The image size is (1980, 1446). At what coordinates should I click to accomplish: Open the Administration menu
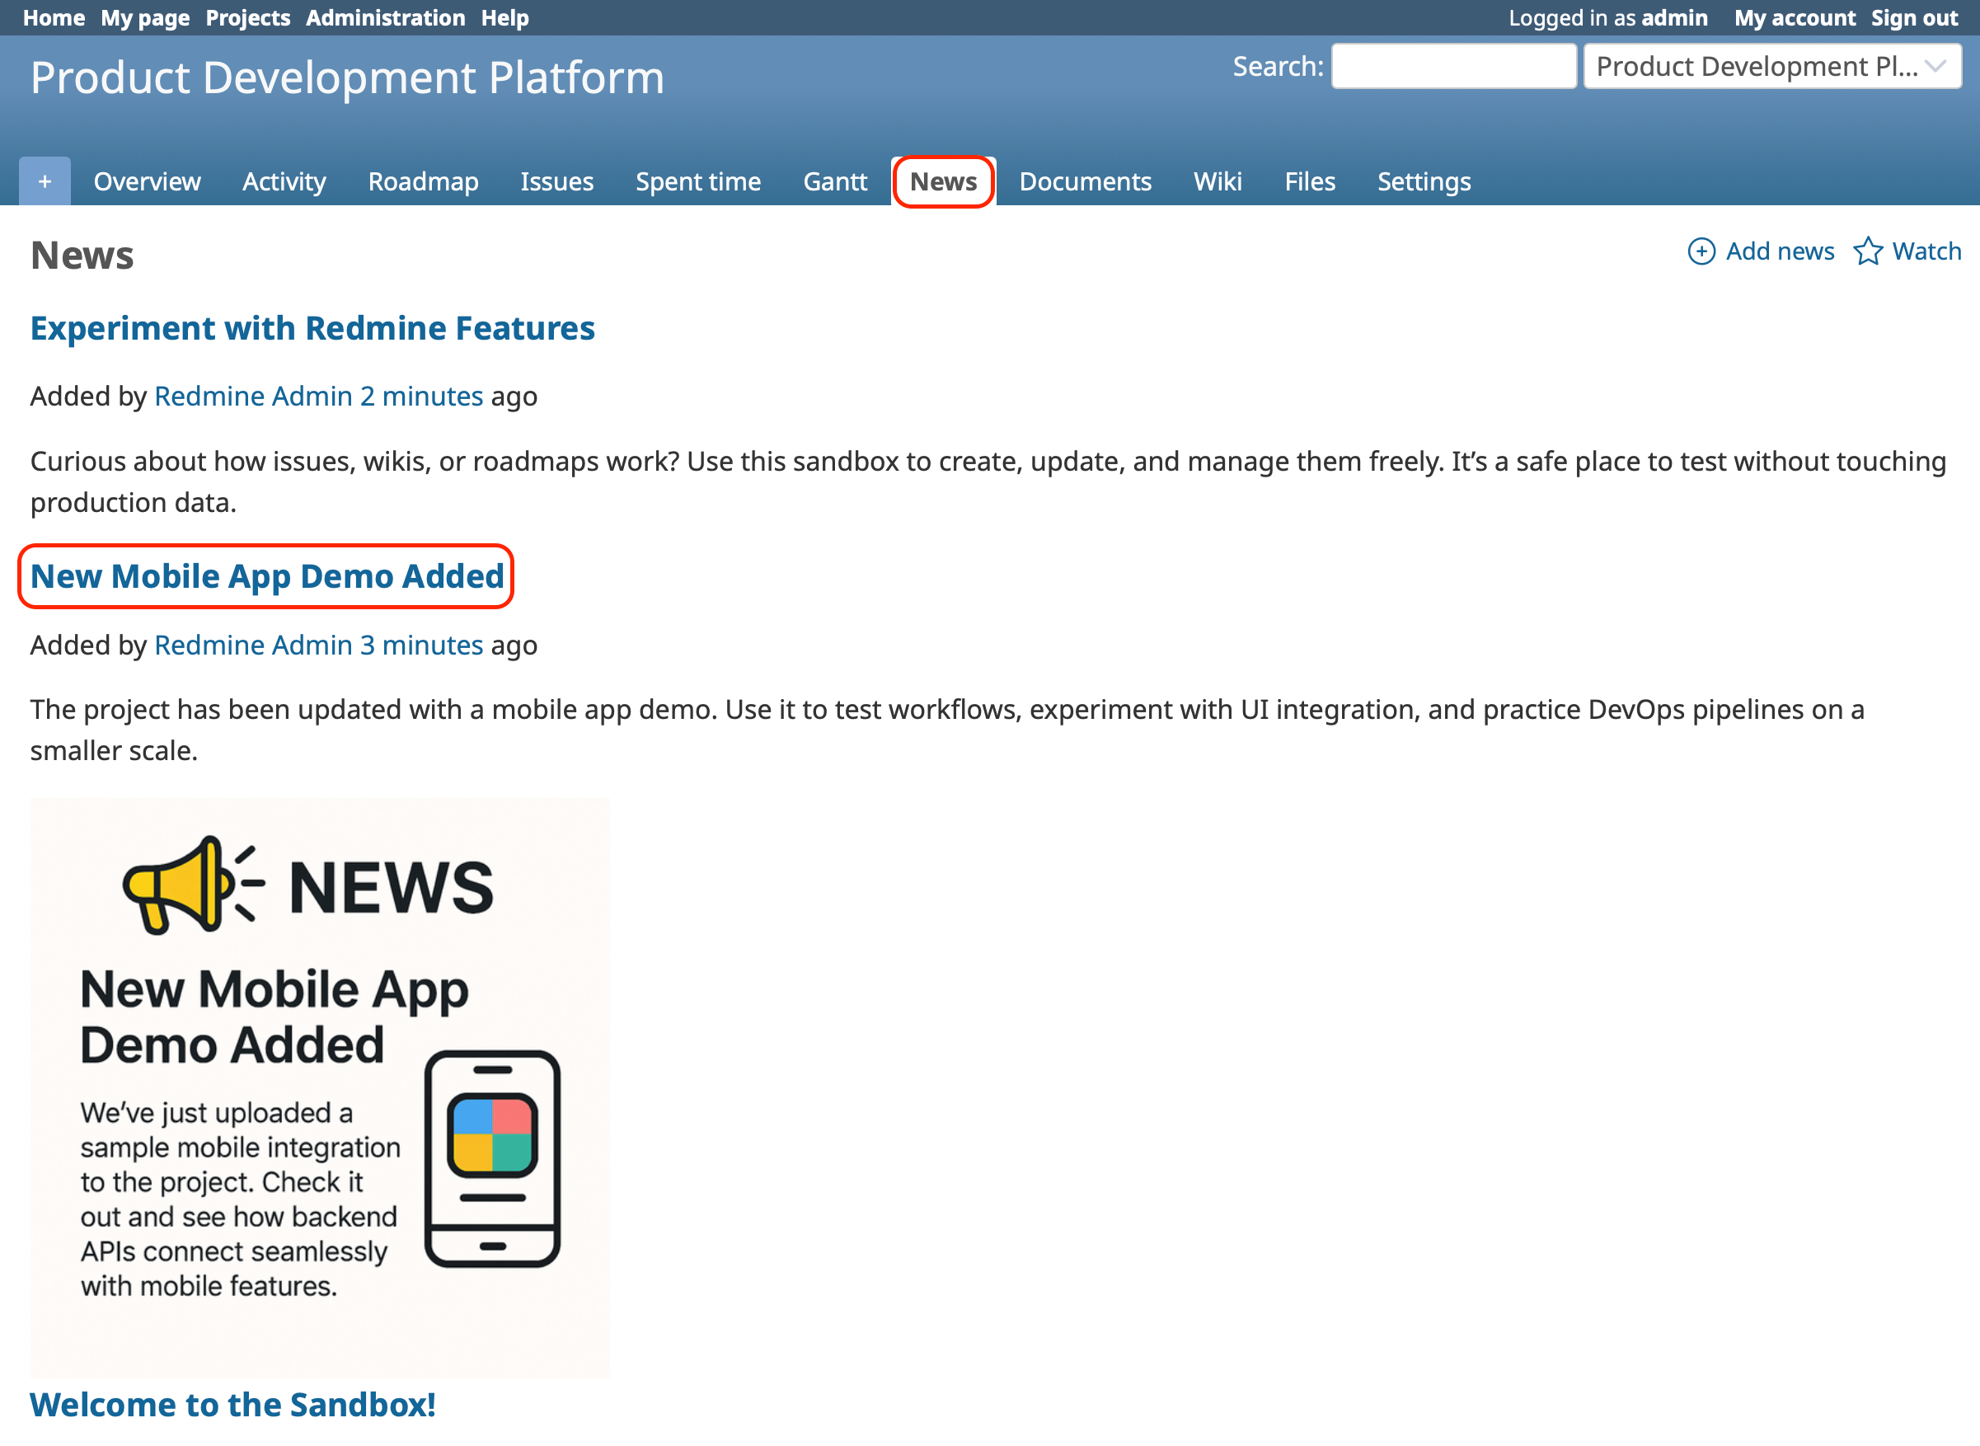pos(386,17)
